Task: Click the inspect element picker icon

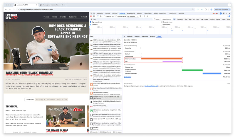Action: click(x=91, y=13)
